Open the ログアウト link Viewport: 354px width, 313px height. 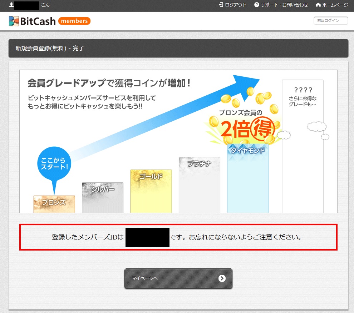coord(236,5)
